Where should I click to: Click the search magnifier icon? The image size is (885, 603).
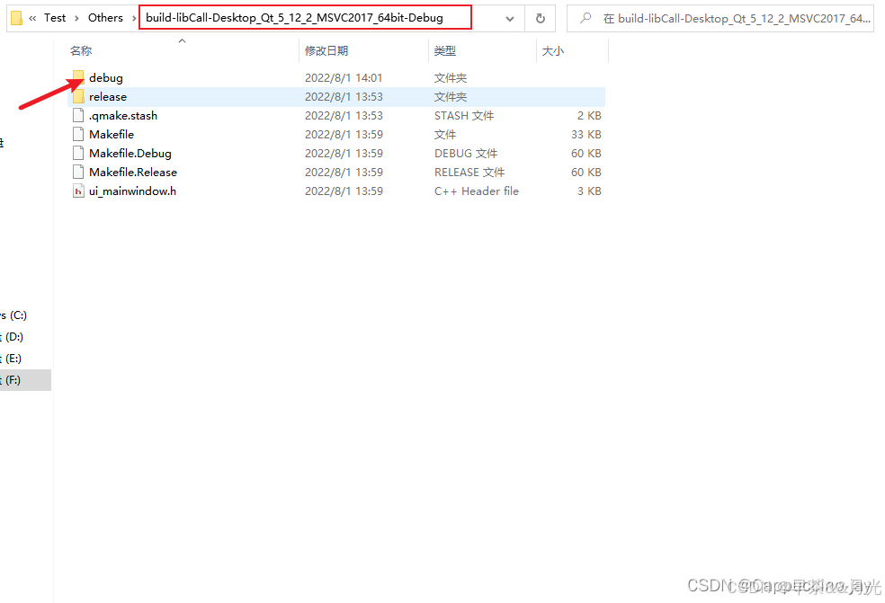586,18
